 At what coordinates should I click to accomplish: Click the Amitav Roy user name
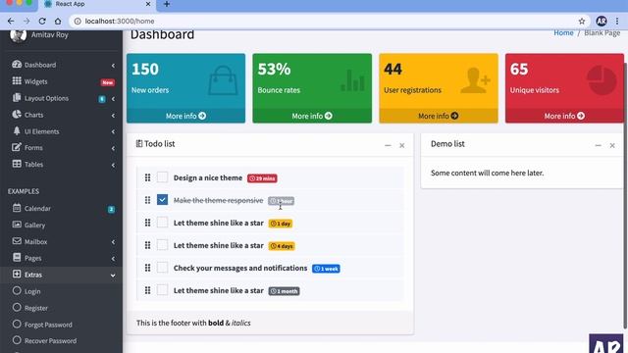click(x=50, y=35)
